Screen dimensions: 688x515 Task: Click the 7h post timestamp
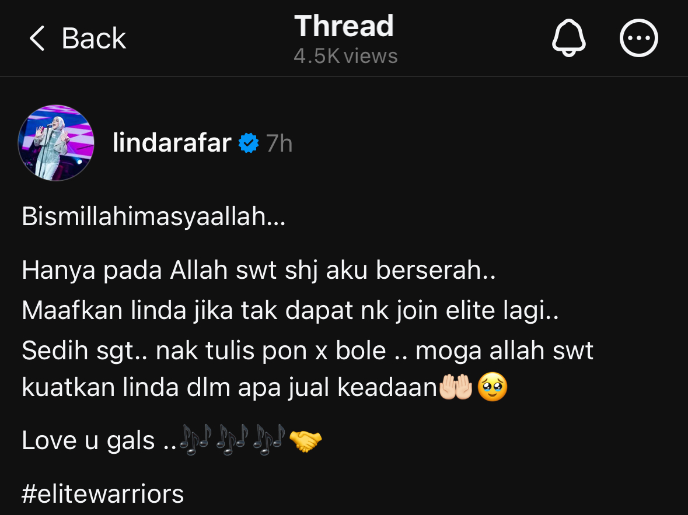[279, 143]
